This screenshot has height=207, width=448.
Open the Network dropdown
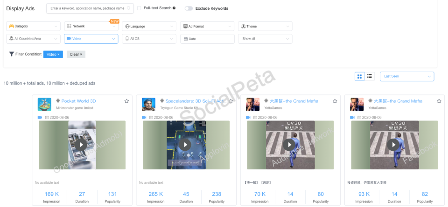[x=91, y=26]
